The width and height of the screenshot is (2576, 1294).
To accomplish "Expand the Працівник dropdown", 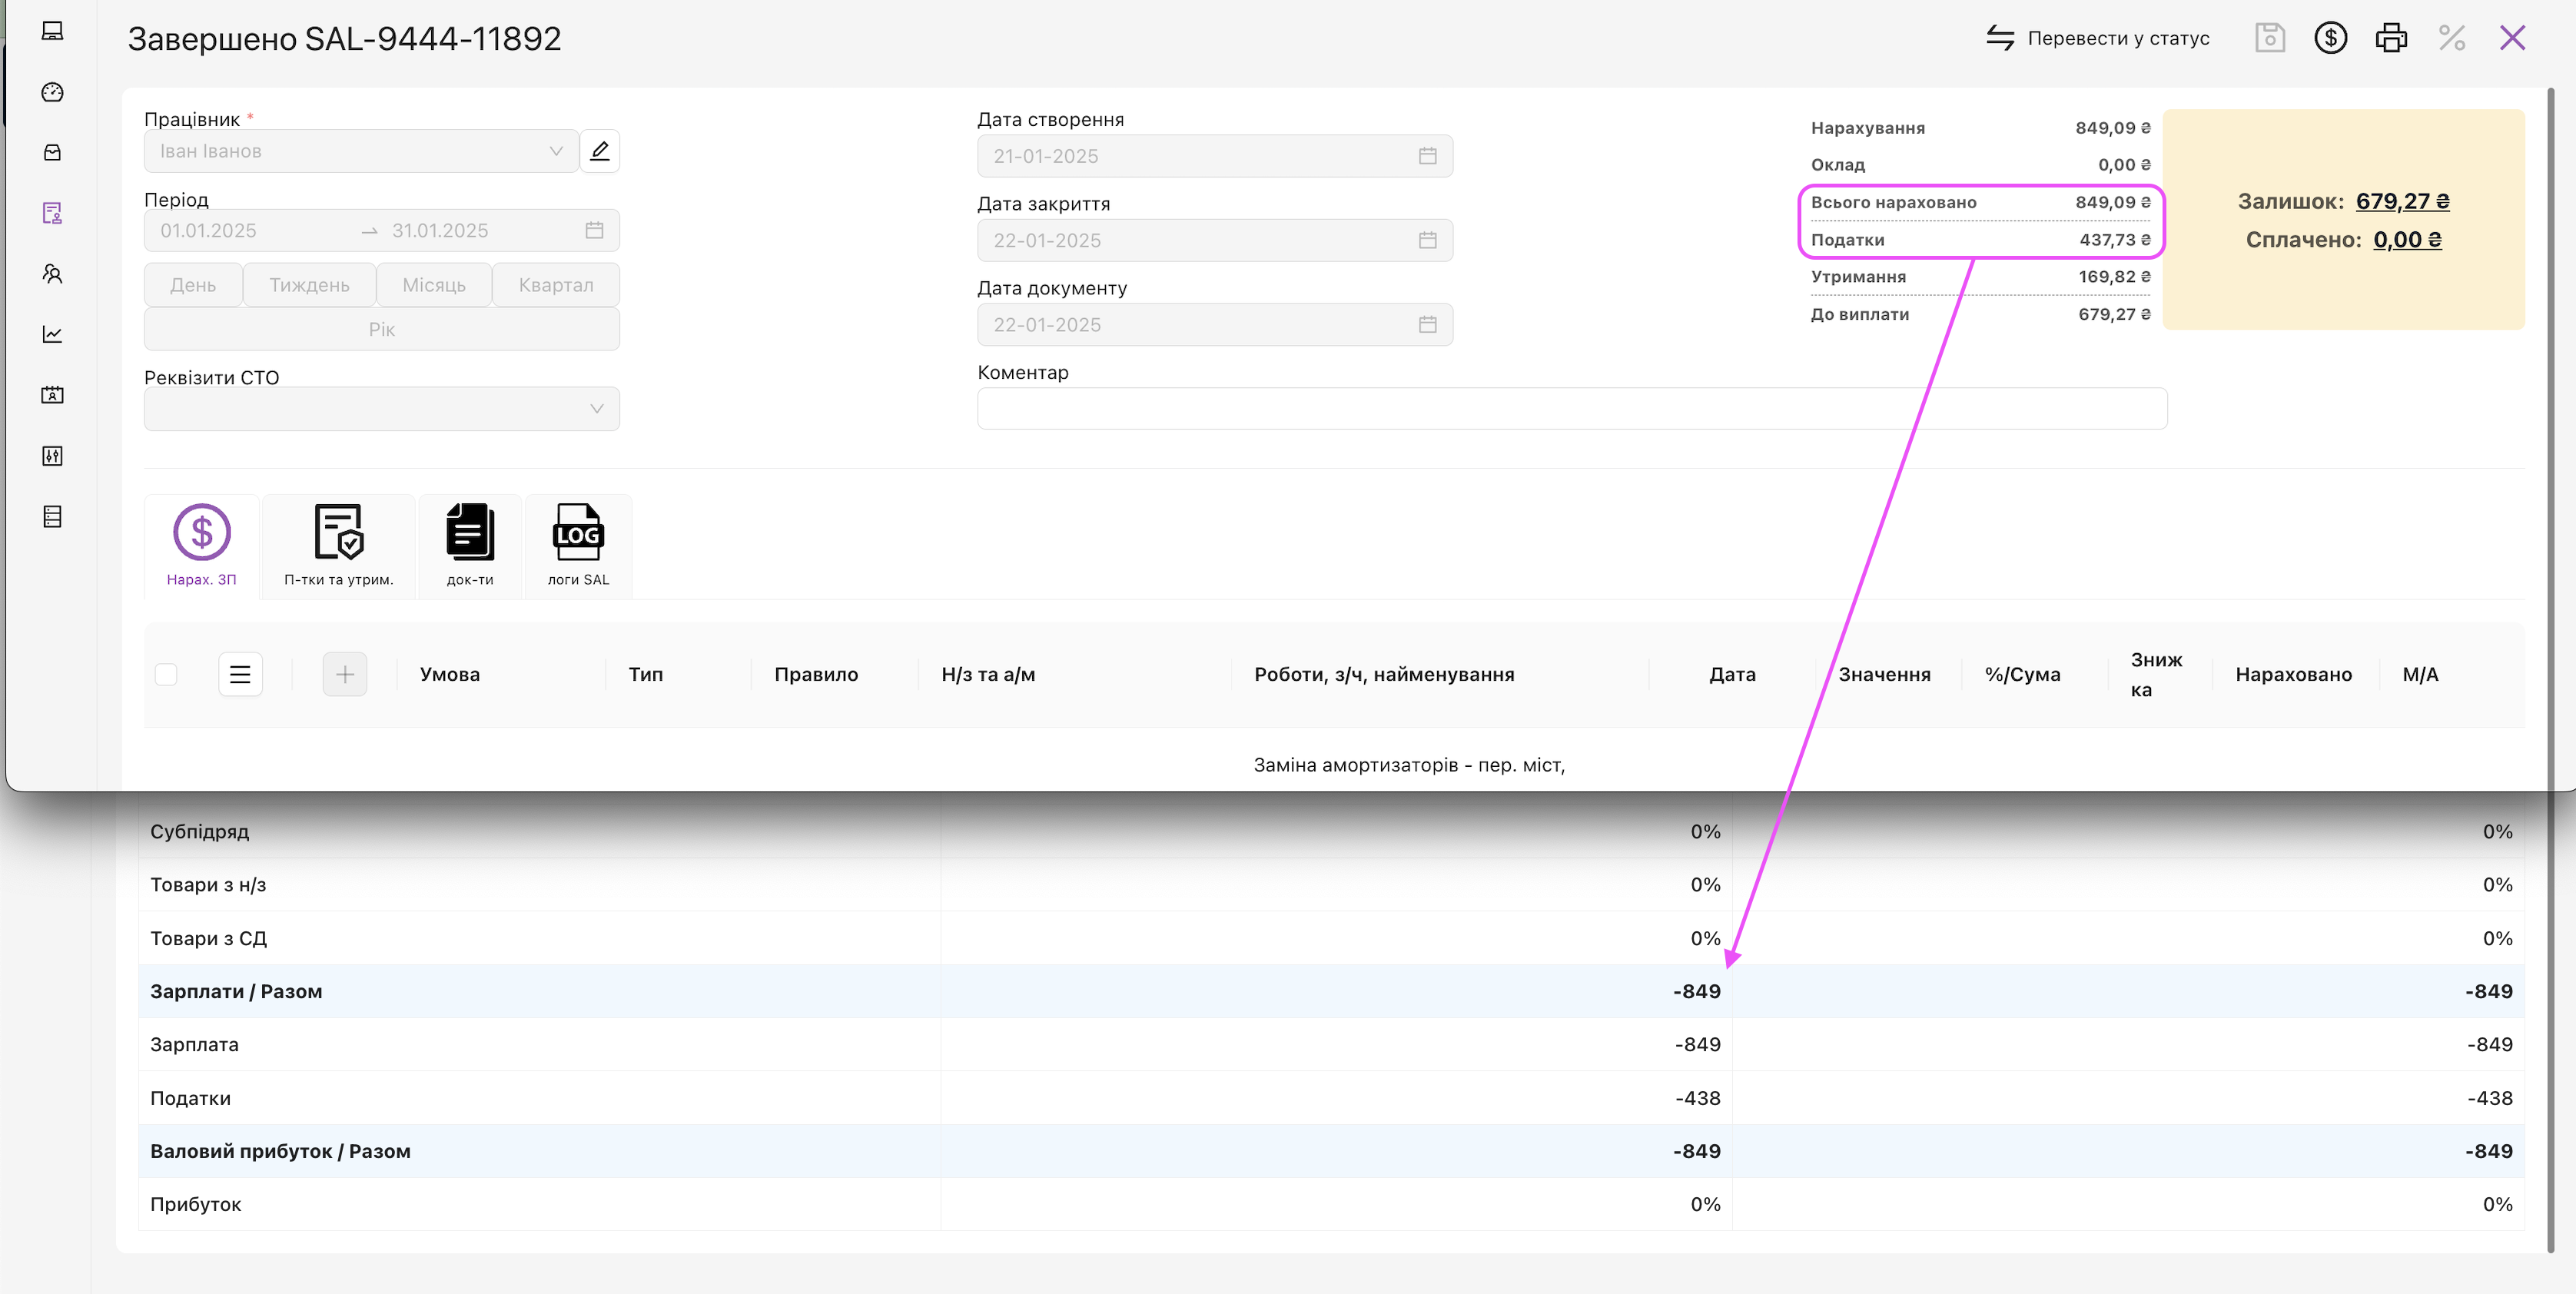I will (360, 151).
